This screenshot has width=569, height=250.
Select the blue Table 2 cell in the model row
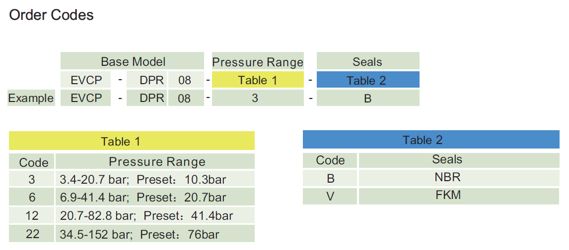pos(367,80)
